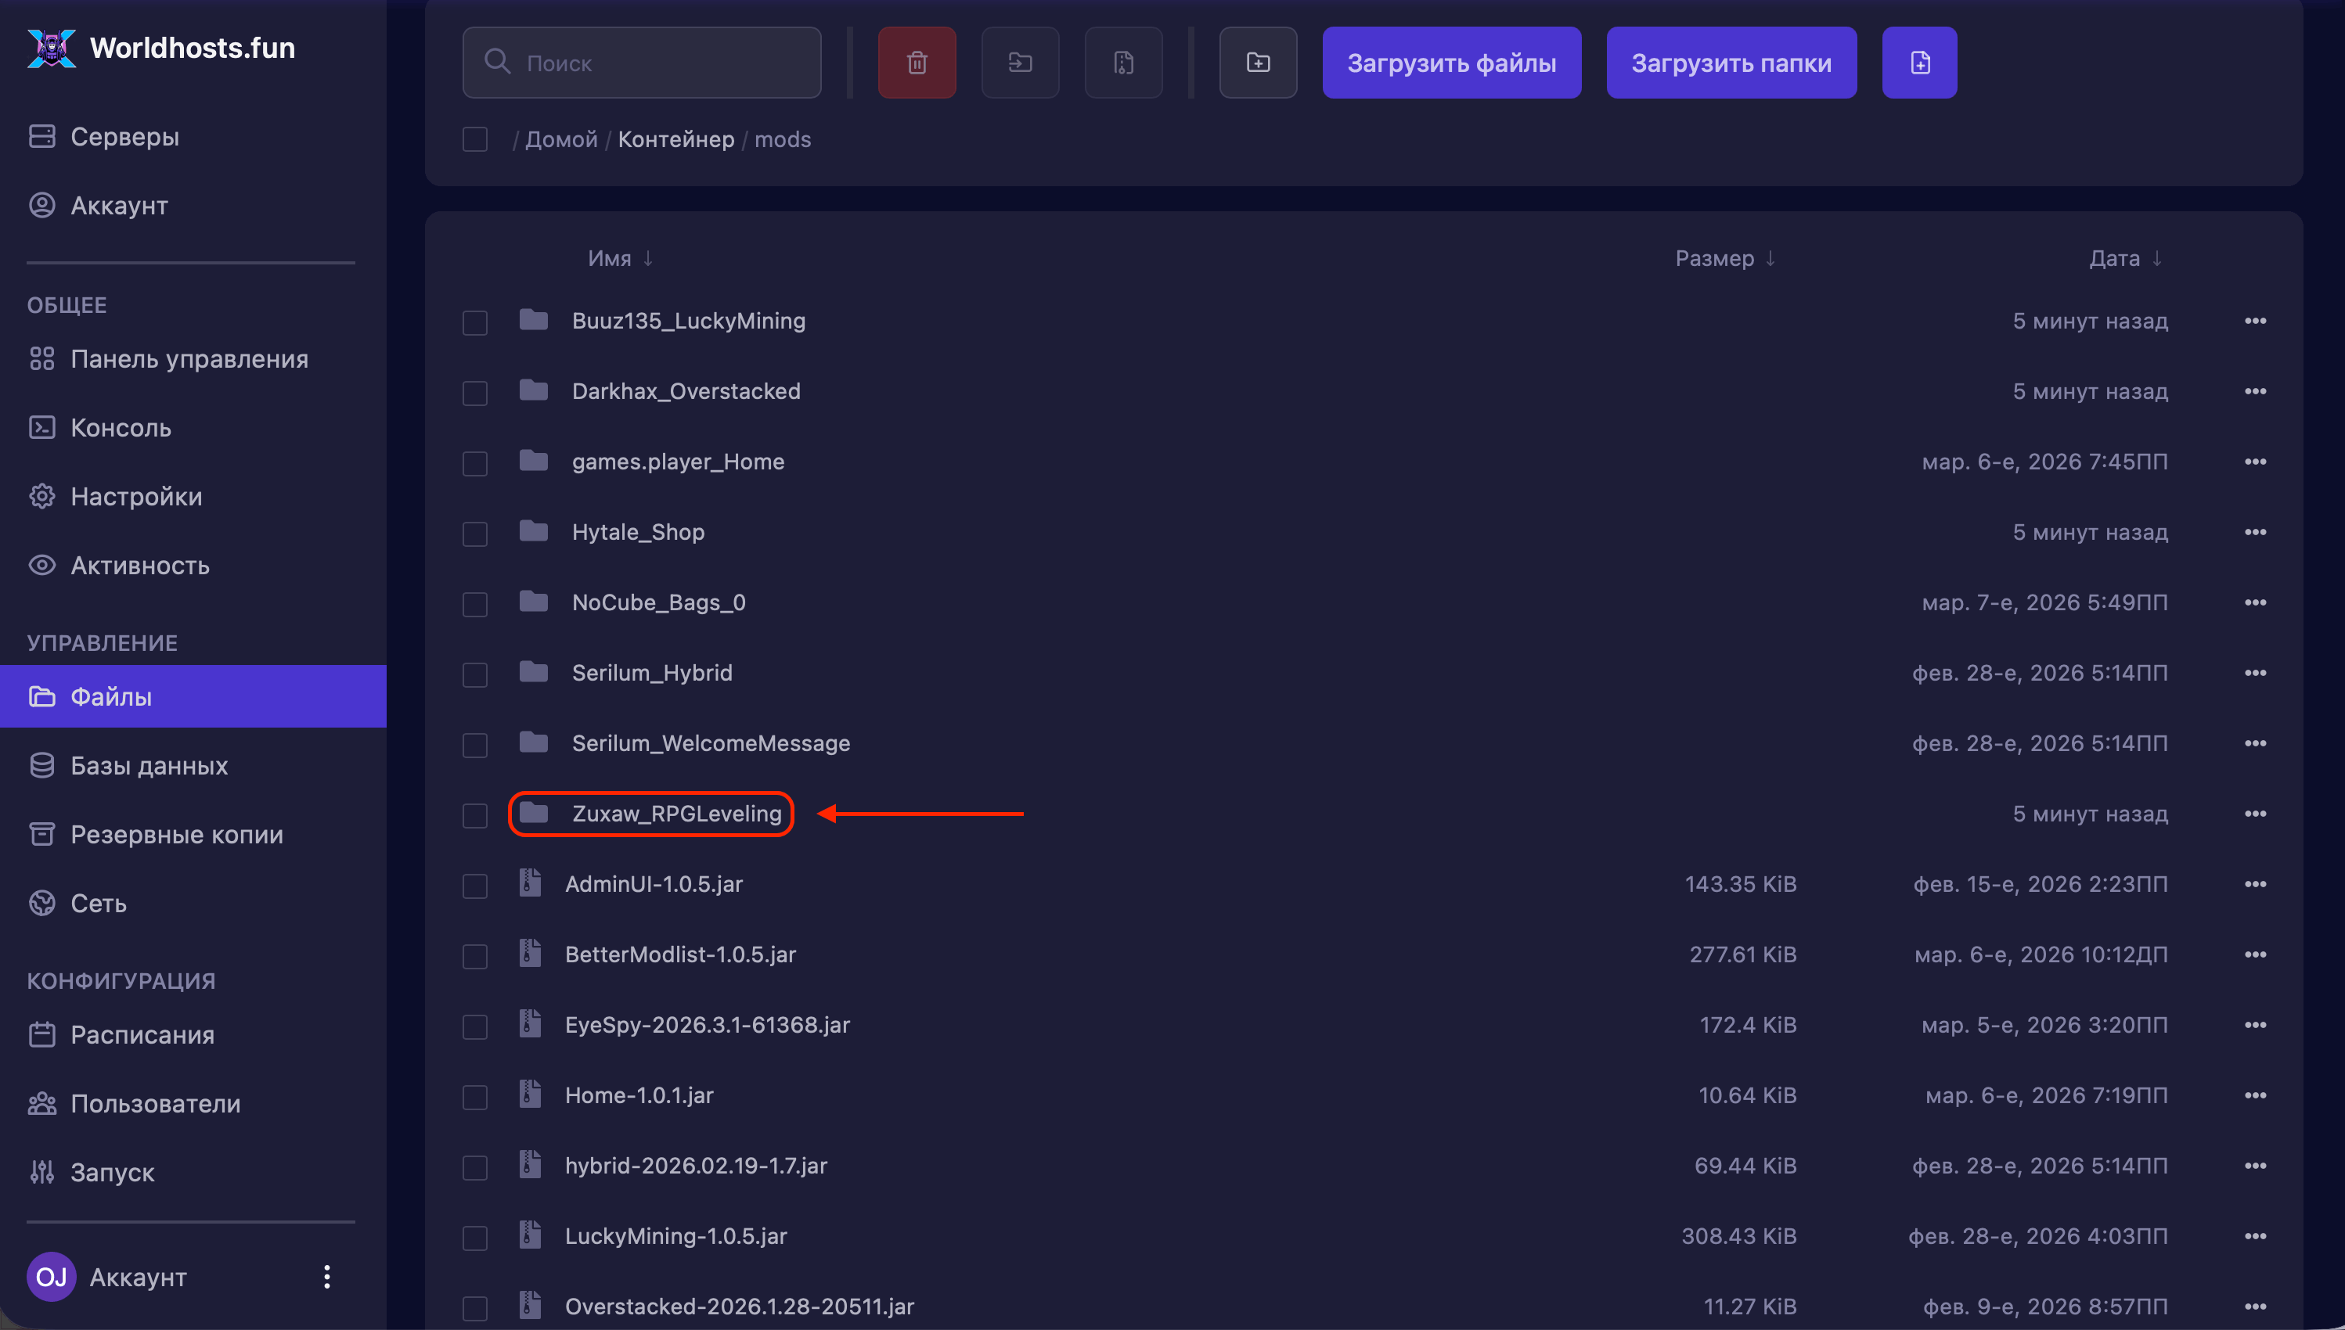The width and height of the screenshot is (2345, 1330).
Task: Click the create new folder icon
Action: 1258,62
